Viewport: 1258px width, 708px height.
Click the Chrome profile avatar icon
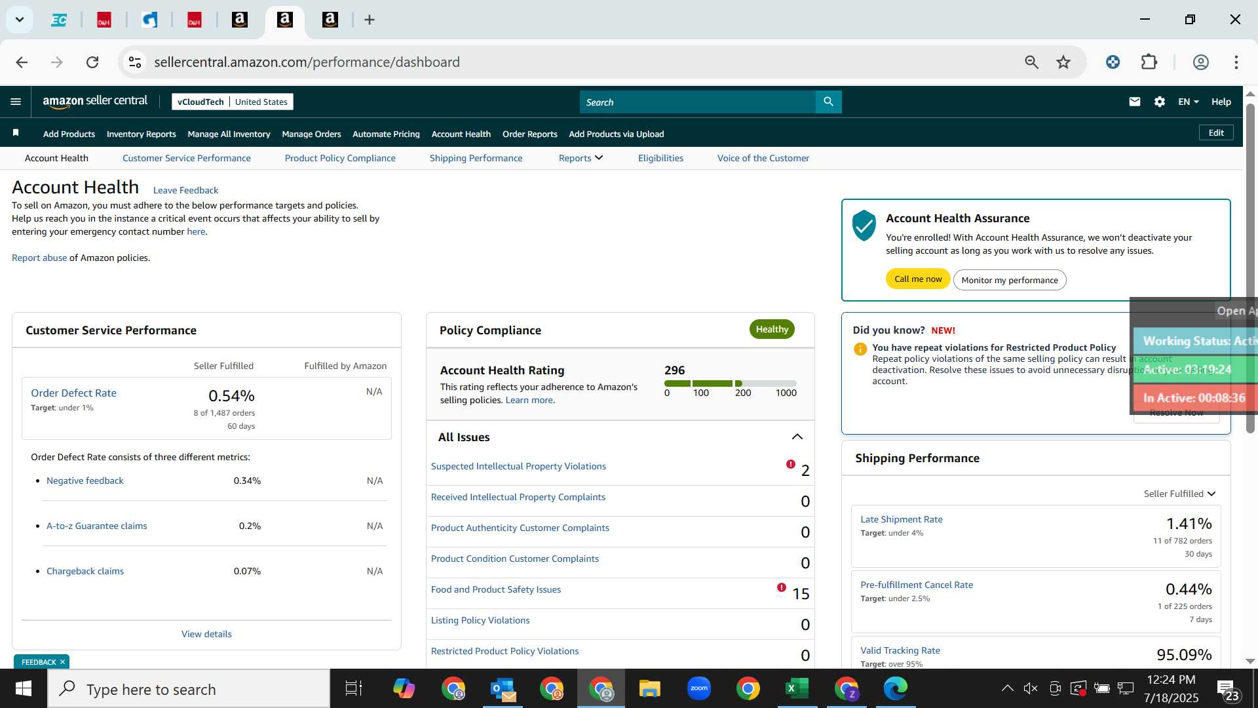tap(1200, 62)
